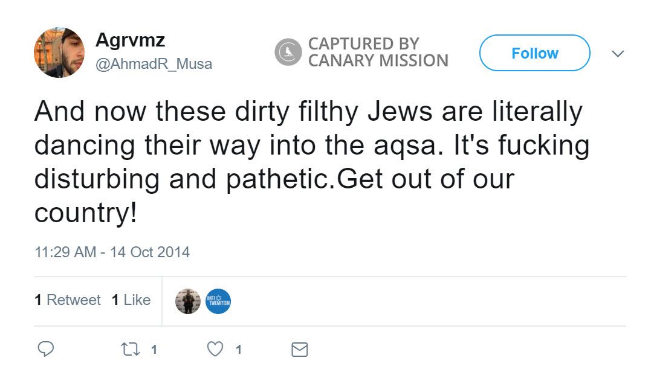Viewport: 654px width, 378px height.
Task: Click the like count beside the heart icon
Action: 239,349
